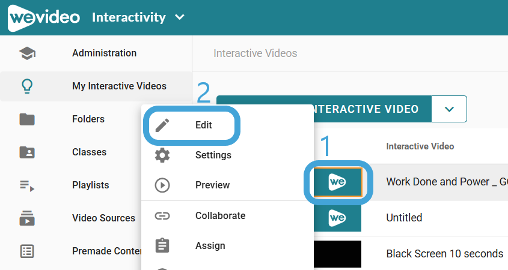The height and width of the screenshot is (270, 508).
Task: Open the Premade Content icon
Action: 27,251
